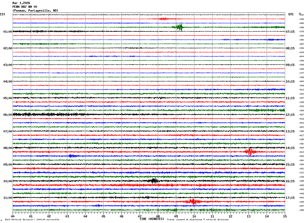Screen dimensions: 305x223
Task: Click minute axis tick label 13
Action: pos(249,216)
